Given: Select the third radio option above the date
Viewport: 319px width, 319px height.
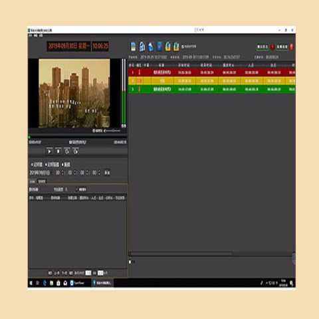Looking at the screenshot, I should pos(62,165).
